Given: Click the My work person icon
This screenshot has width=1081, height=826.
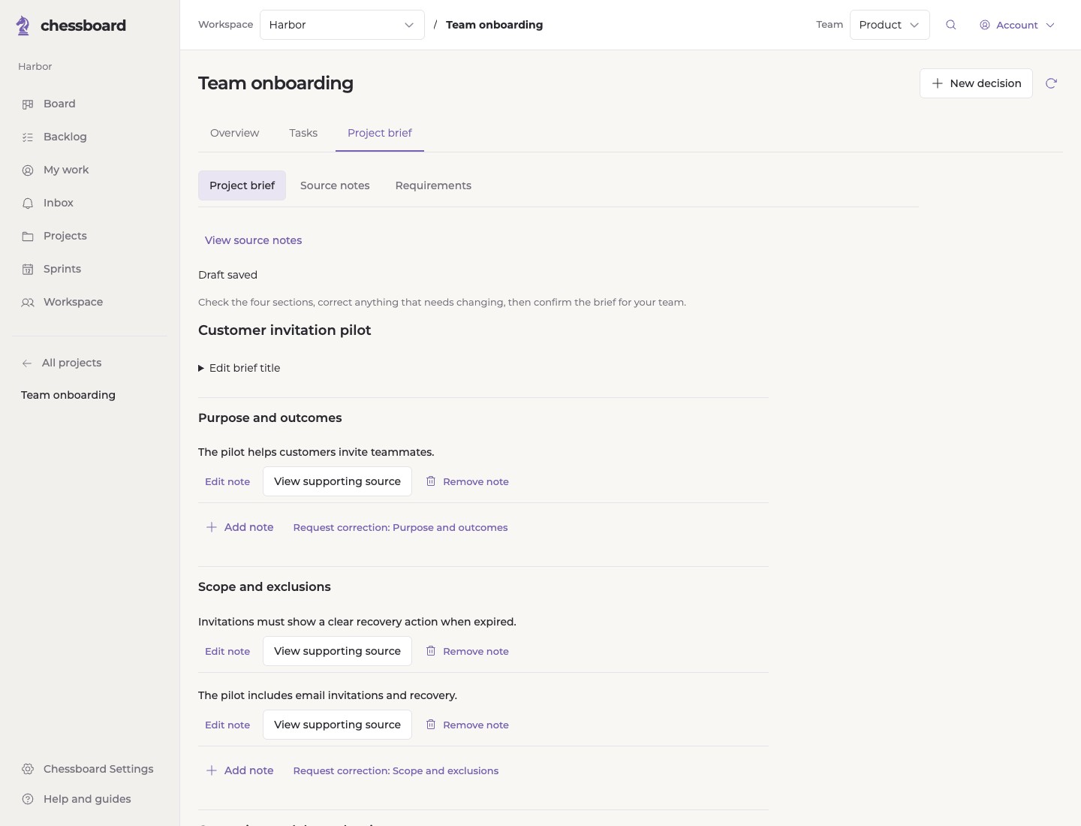Looking at the screenshot, I should (x=28, y=170).
